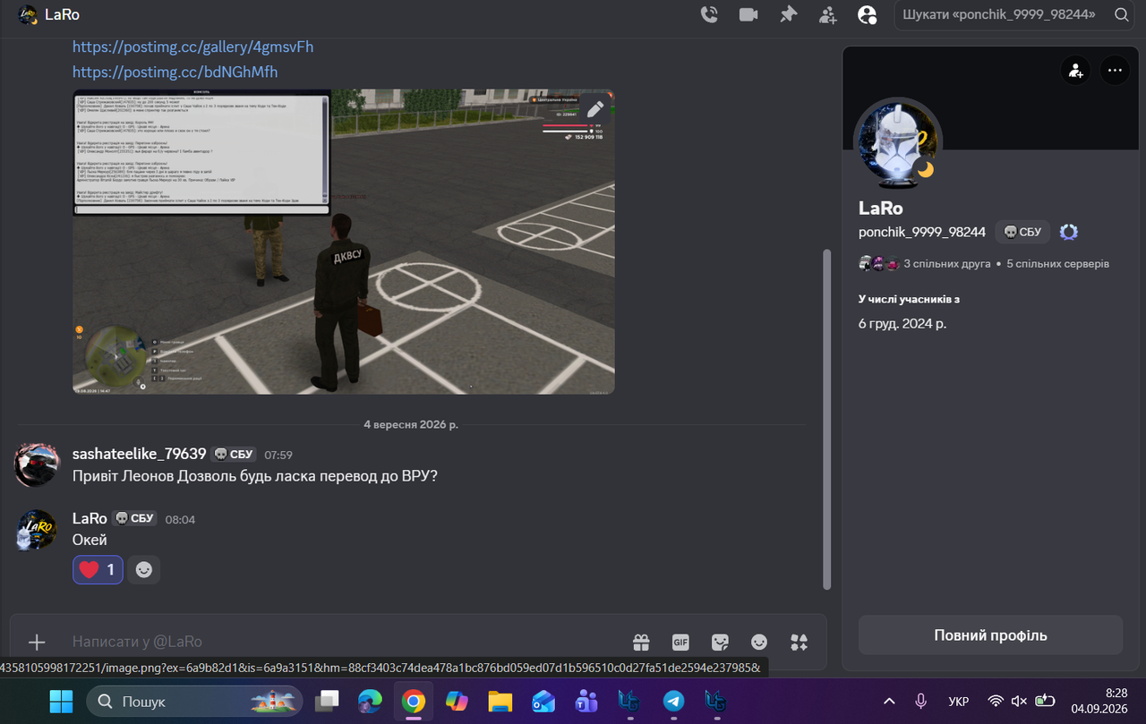Open the postimg.cc/bdNGhMfh link
This screenshot has width=1146, height=724.
(x=175, y=72)
